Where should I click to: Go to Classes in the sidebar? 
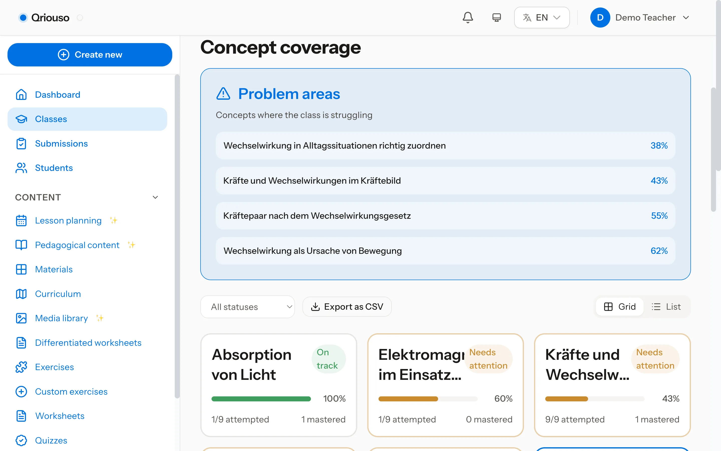coord(87,119)
